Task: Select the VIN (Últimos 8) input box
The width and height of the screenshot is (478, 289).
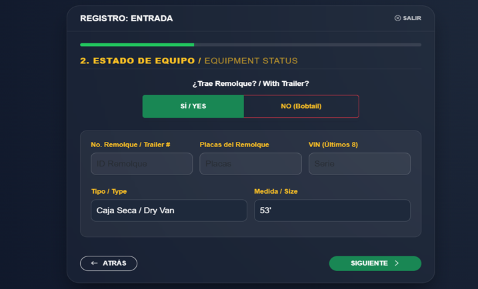Action: pos(359,164)
